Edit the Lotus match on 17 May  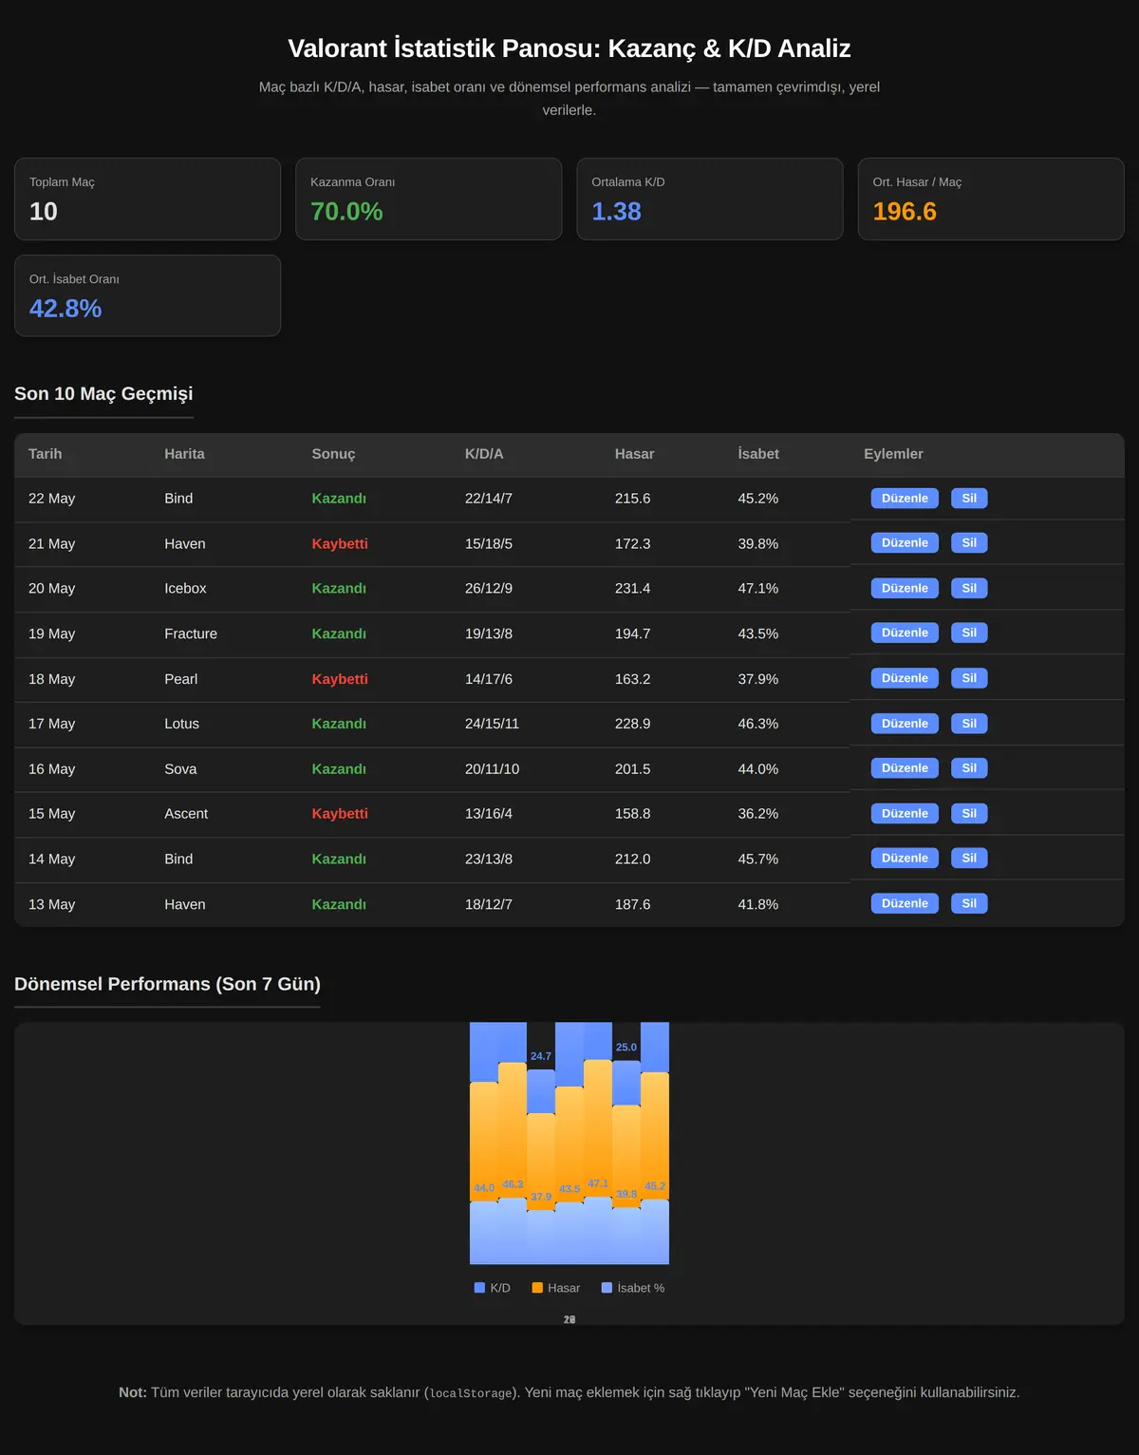[905, 724]
